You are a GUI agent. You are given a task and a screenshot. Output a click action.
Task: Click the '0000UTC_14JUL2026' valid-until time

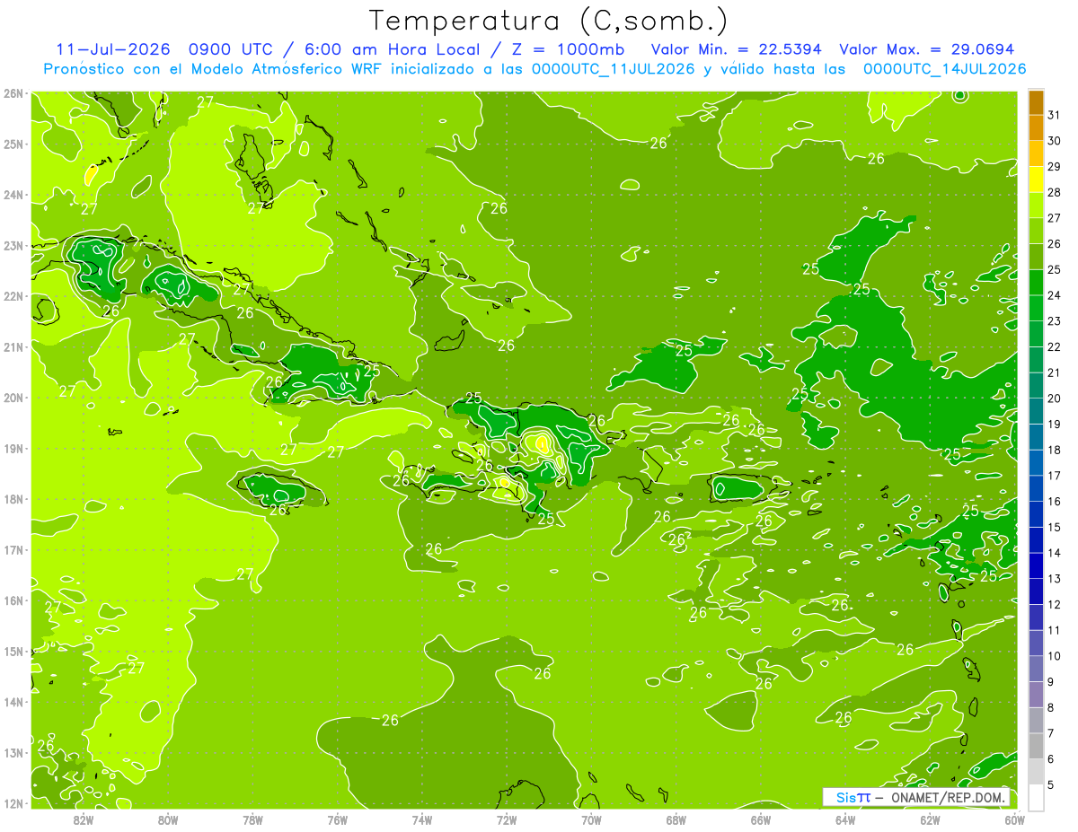point(944,69)
